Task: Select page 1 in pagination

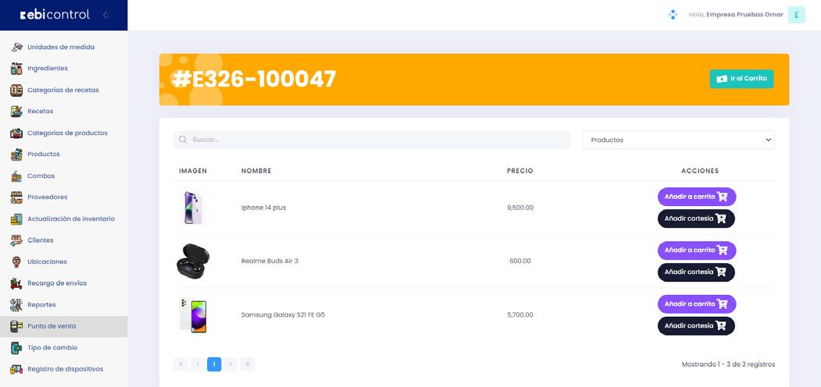Action: coord(214,364)
